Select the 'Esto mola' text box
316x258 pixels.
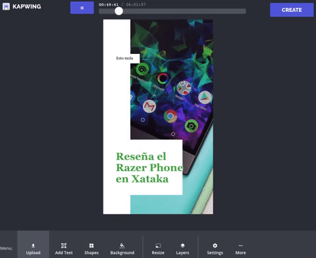click(x=124, y=58)
